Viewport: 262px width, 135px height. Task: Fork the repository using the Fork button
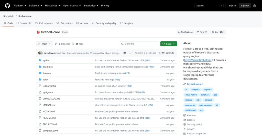click(202, 32)
